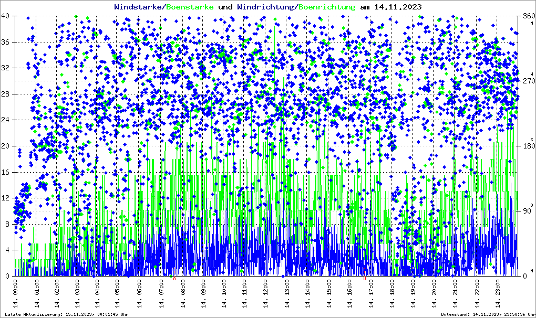
Task: Click the 'O' compass letter above 90
Action: point(532,205)
